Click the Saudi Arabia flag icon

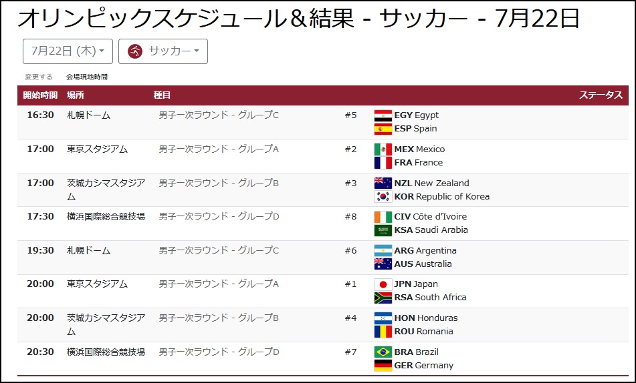[383, 230]
